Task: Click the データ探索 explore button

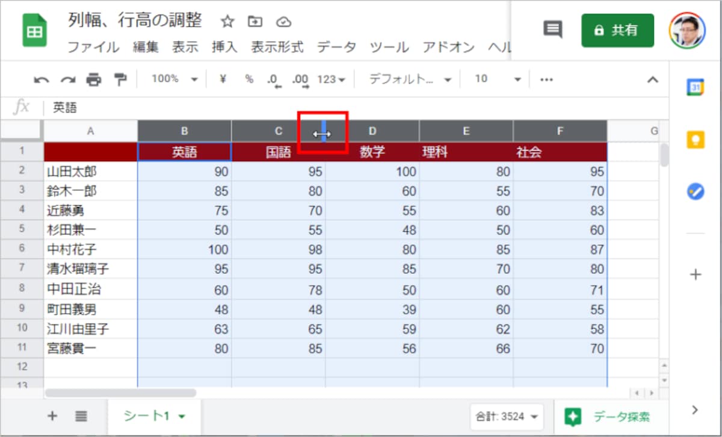Action: point(606,416)
